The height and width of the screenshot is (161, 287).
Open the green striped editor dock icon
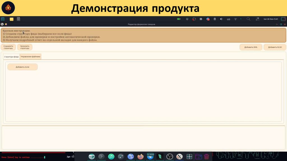(160, 157)
